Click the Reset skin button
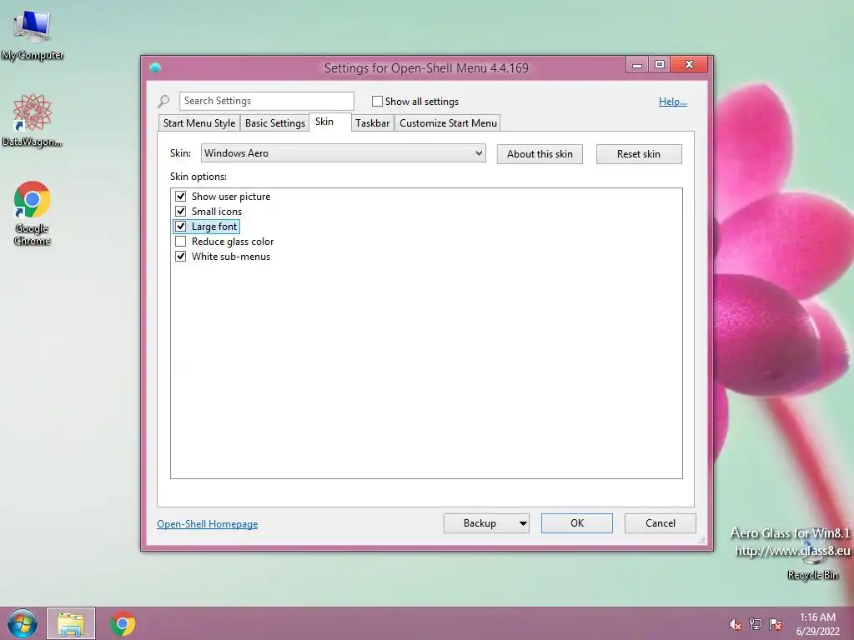This screenshot has width=854, height=640. coord(639,154)
